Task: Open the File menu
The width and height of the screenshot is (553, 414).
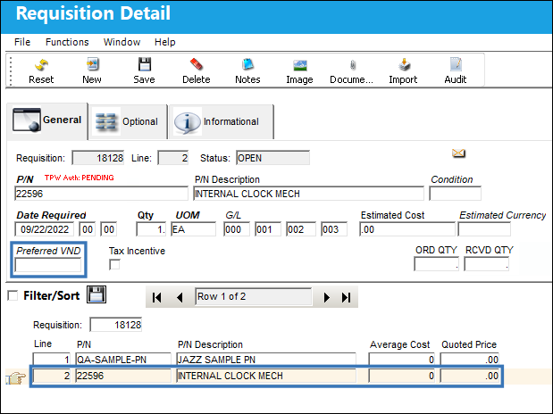Action: (22, 42)
